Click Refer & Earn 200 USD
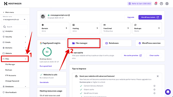Screen dimensions: 173x97 139,4
